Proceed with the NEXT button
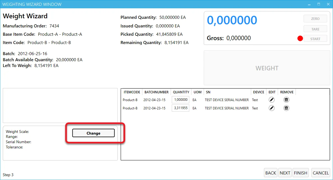333x180 pixels. coord(285,173)
